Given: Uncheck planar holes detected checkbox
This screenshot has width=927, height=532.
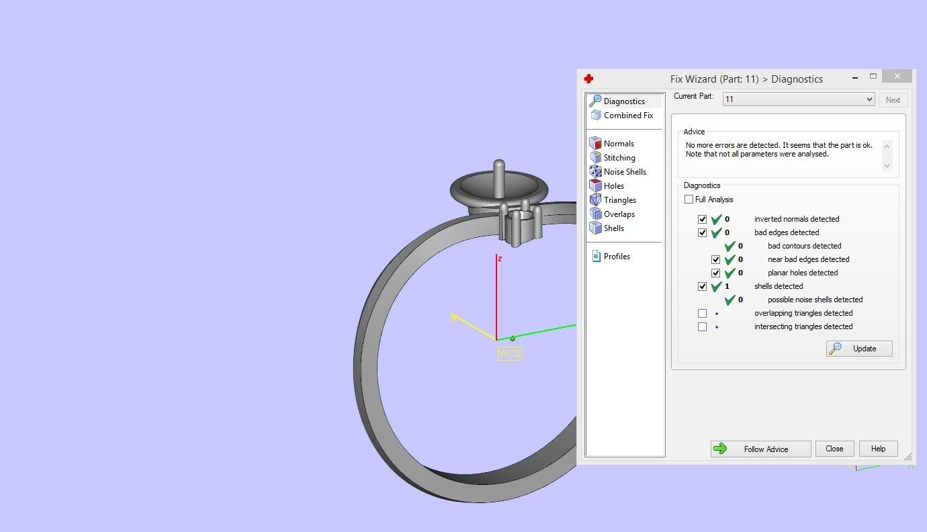Looking at the screenshot, I should (715, 273).
